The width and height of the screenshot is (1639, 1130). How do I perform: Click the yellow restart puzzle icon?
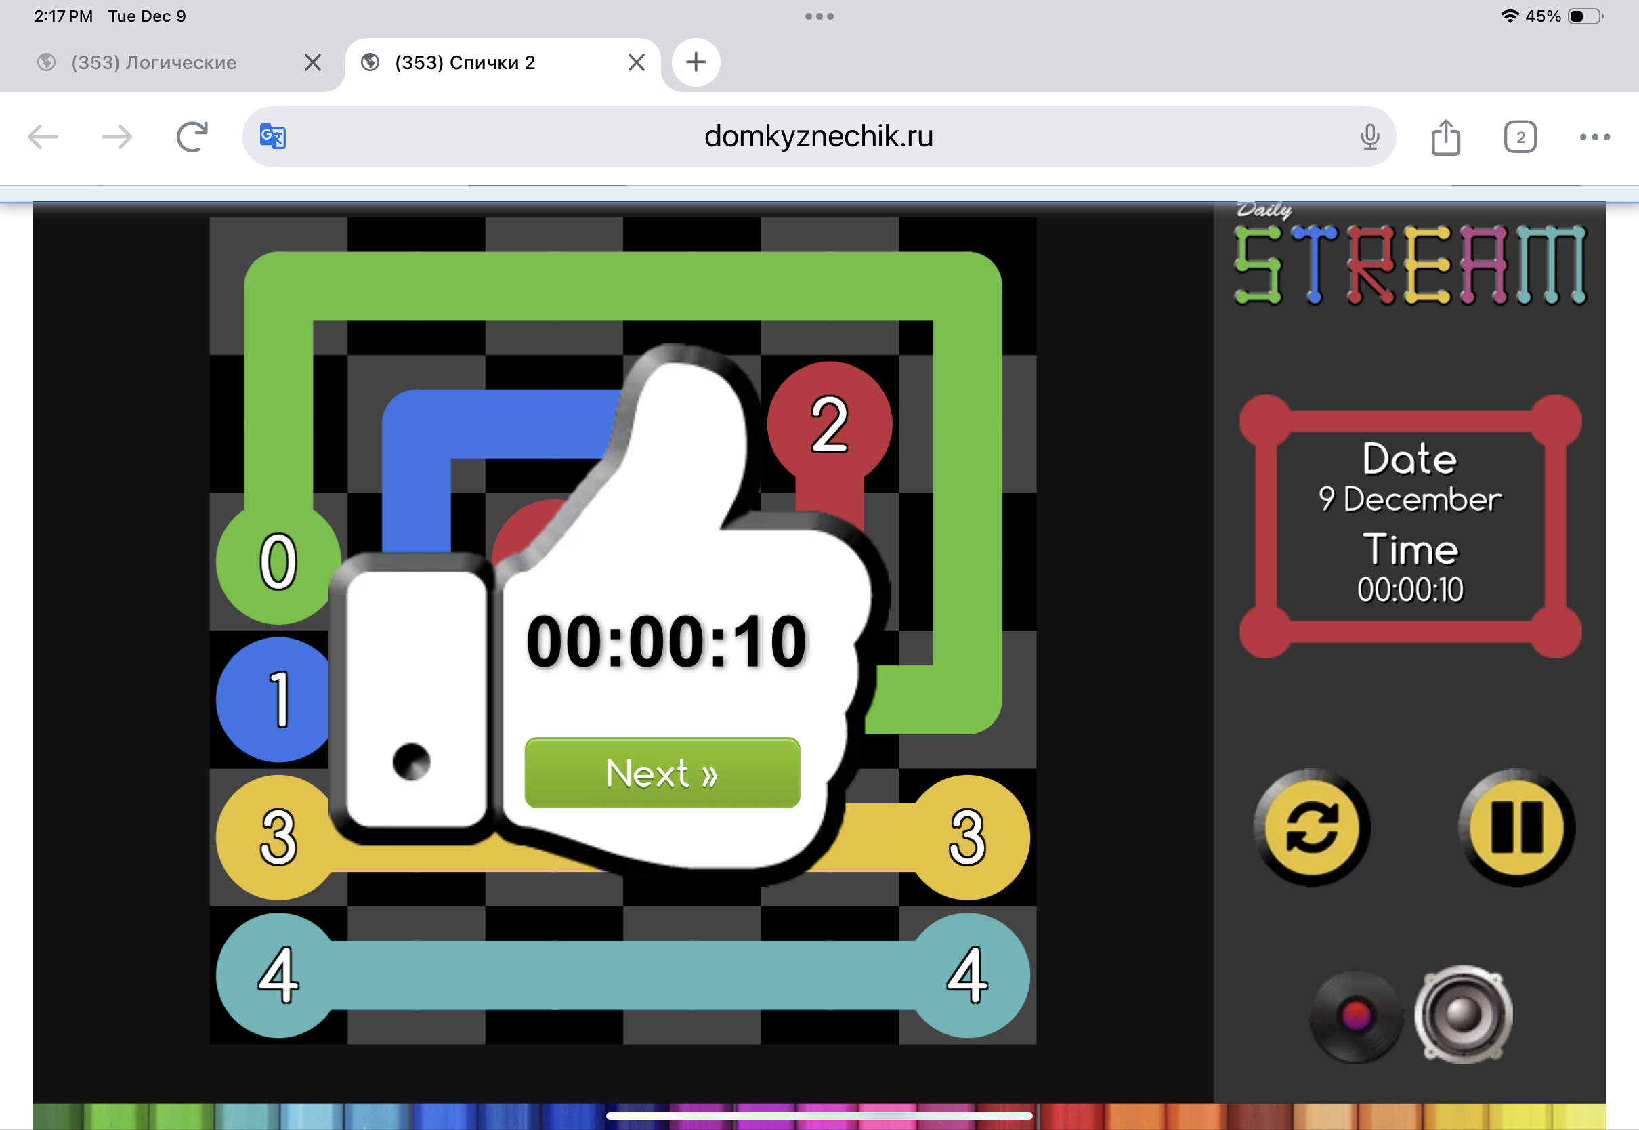pos(1311,827)
